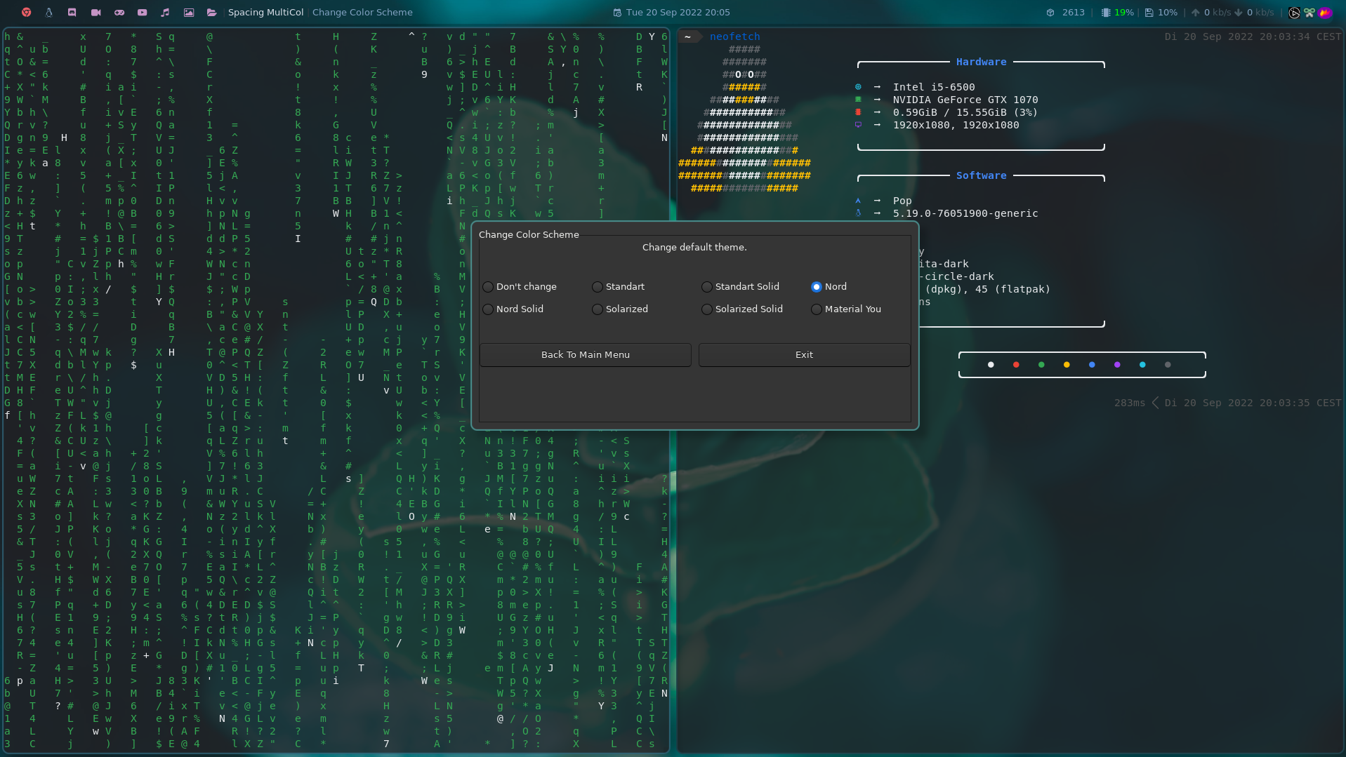Click the package cube updates icon
Screen dimensions: 1346x757
click(x=1050, y=13)
